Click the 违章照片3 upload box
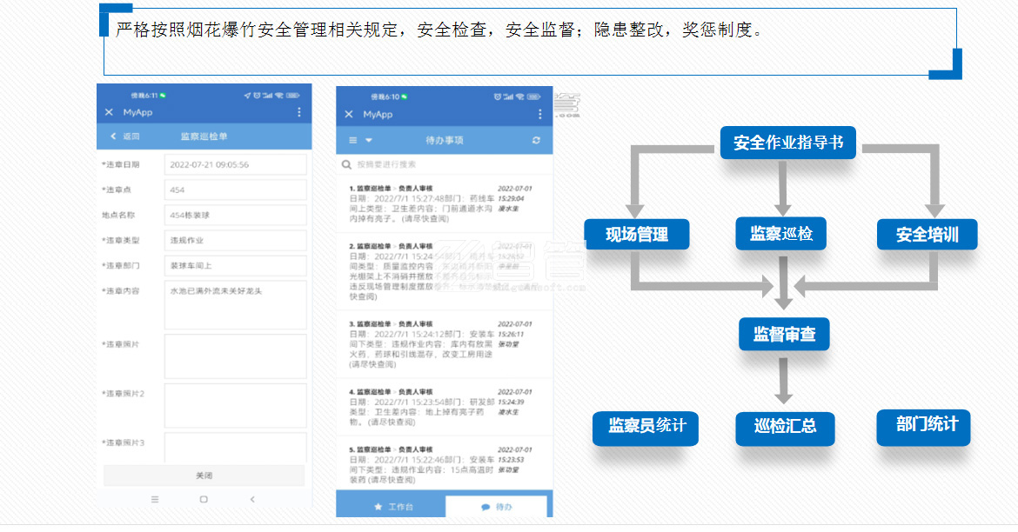This screenshot has height=532, width=1018. (235, 448)
